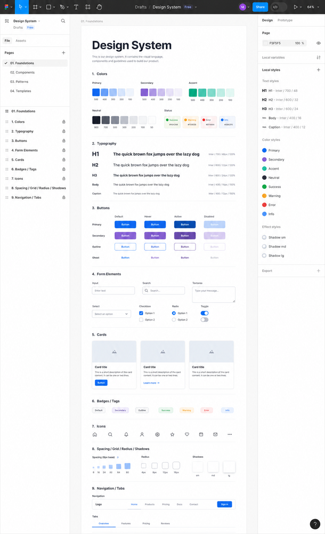Select the Hand tool
This screenshot has width=325, height=534.
point(99,7)
